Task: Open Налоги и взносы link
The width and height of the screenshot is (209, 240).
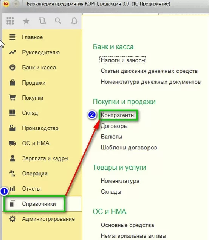Action: (x=123, y=60)
